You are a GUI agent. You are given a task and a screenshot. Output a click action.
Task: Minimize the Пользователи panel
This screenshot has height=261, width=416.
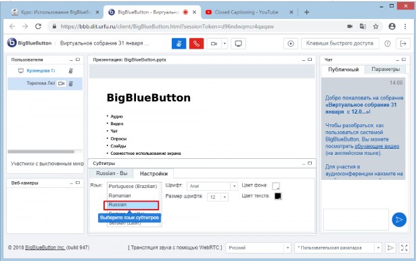71,60
